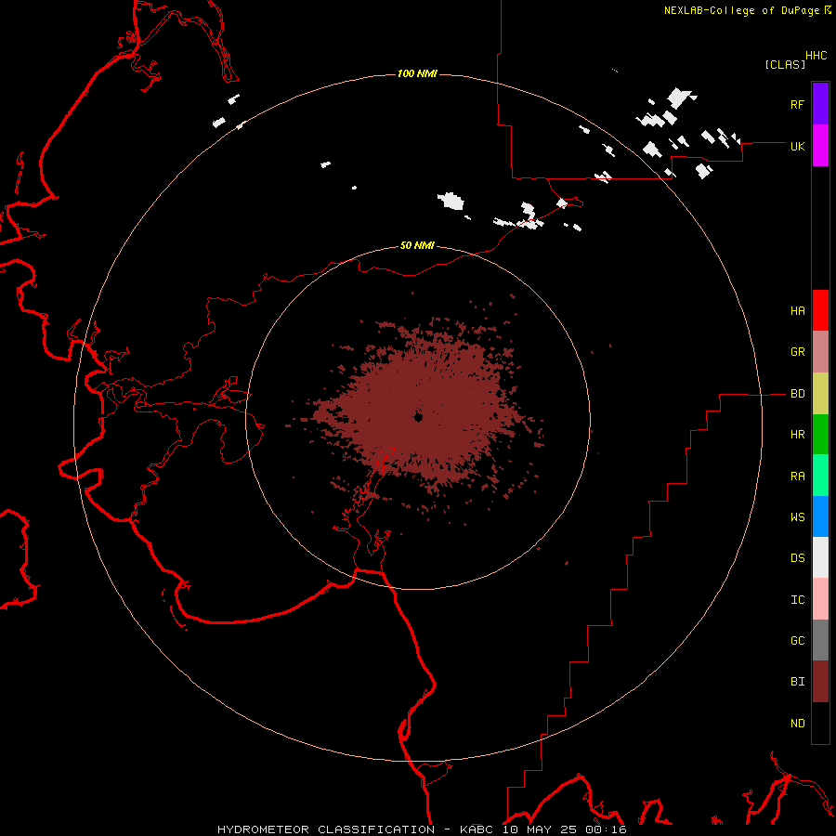Click the RF legend label
Image resolution: width=836 pixels, height=836 pixels.
(x=797, y=105)
